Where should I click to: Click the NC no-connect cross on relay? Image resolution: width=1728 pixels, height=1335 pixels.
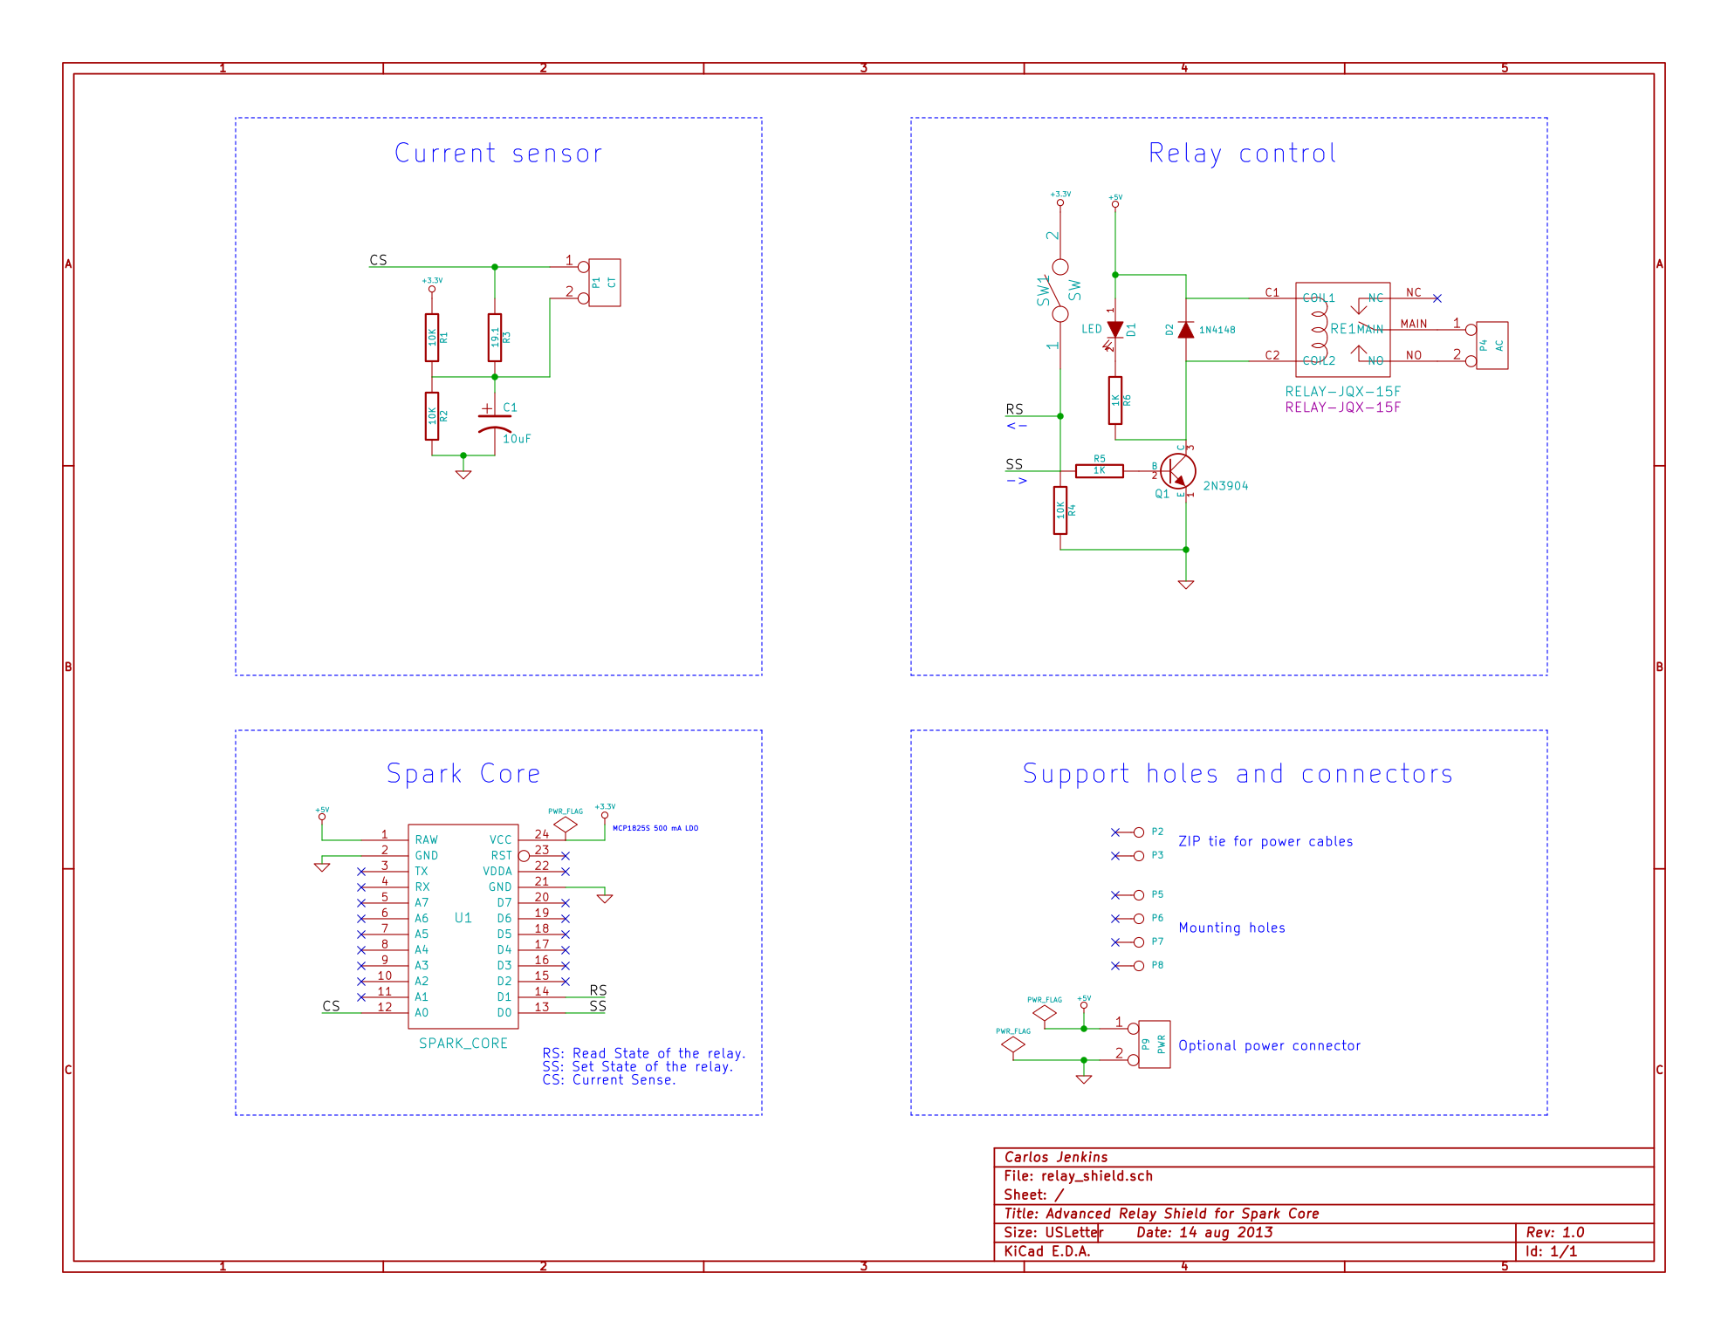[1437, 298]
